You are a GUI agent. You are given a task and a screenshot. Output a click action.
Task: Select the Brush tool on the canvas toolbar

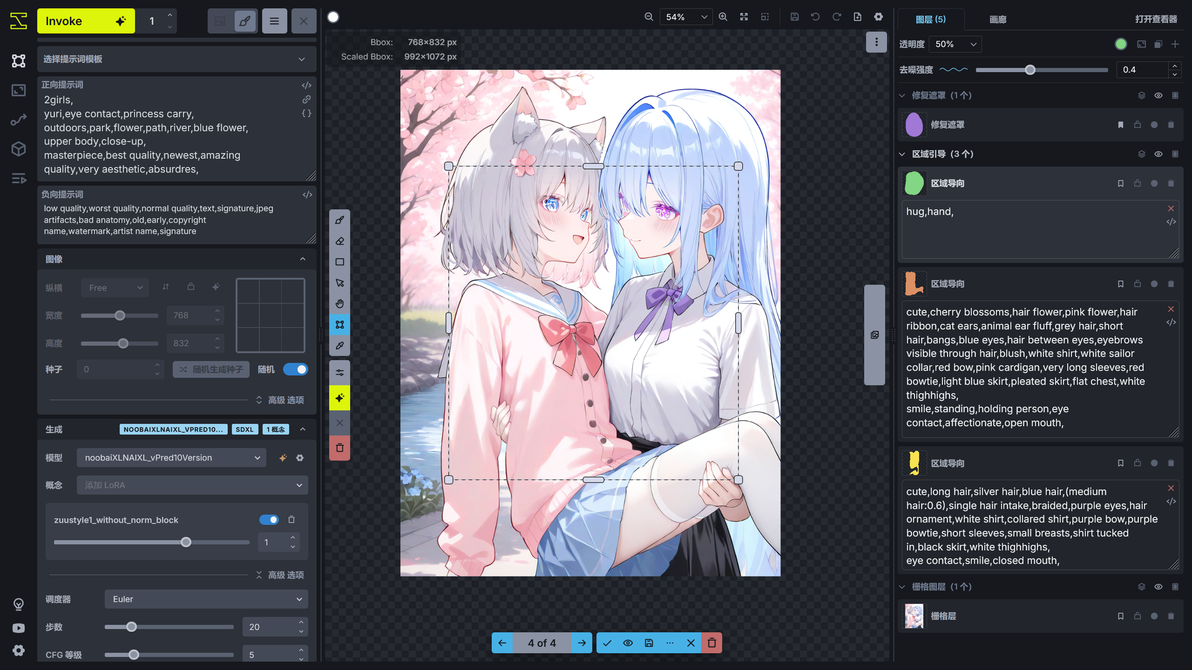pos(339,220)
